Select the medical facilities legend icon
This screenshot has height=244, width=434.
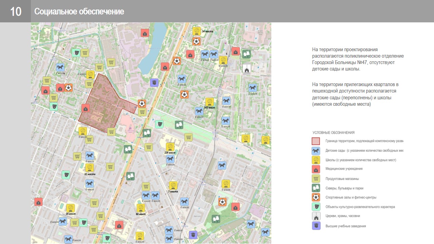pyautogui.click(x=316, y=169)
